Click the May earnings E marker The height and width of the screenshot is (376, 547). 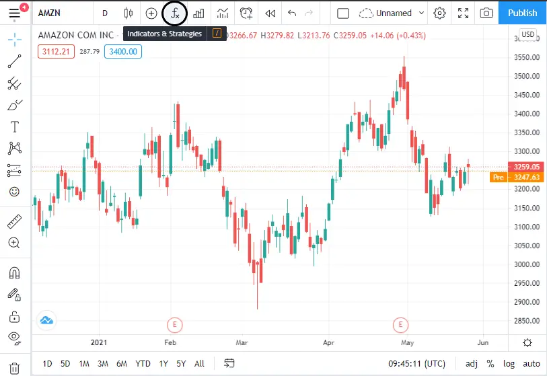click(400, 325)
